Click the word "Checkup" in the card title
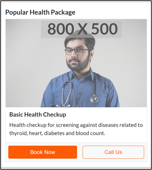 54,115
